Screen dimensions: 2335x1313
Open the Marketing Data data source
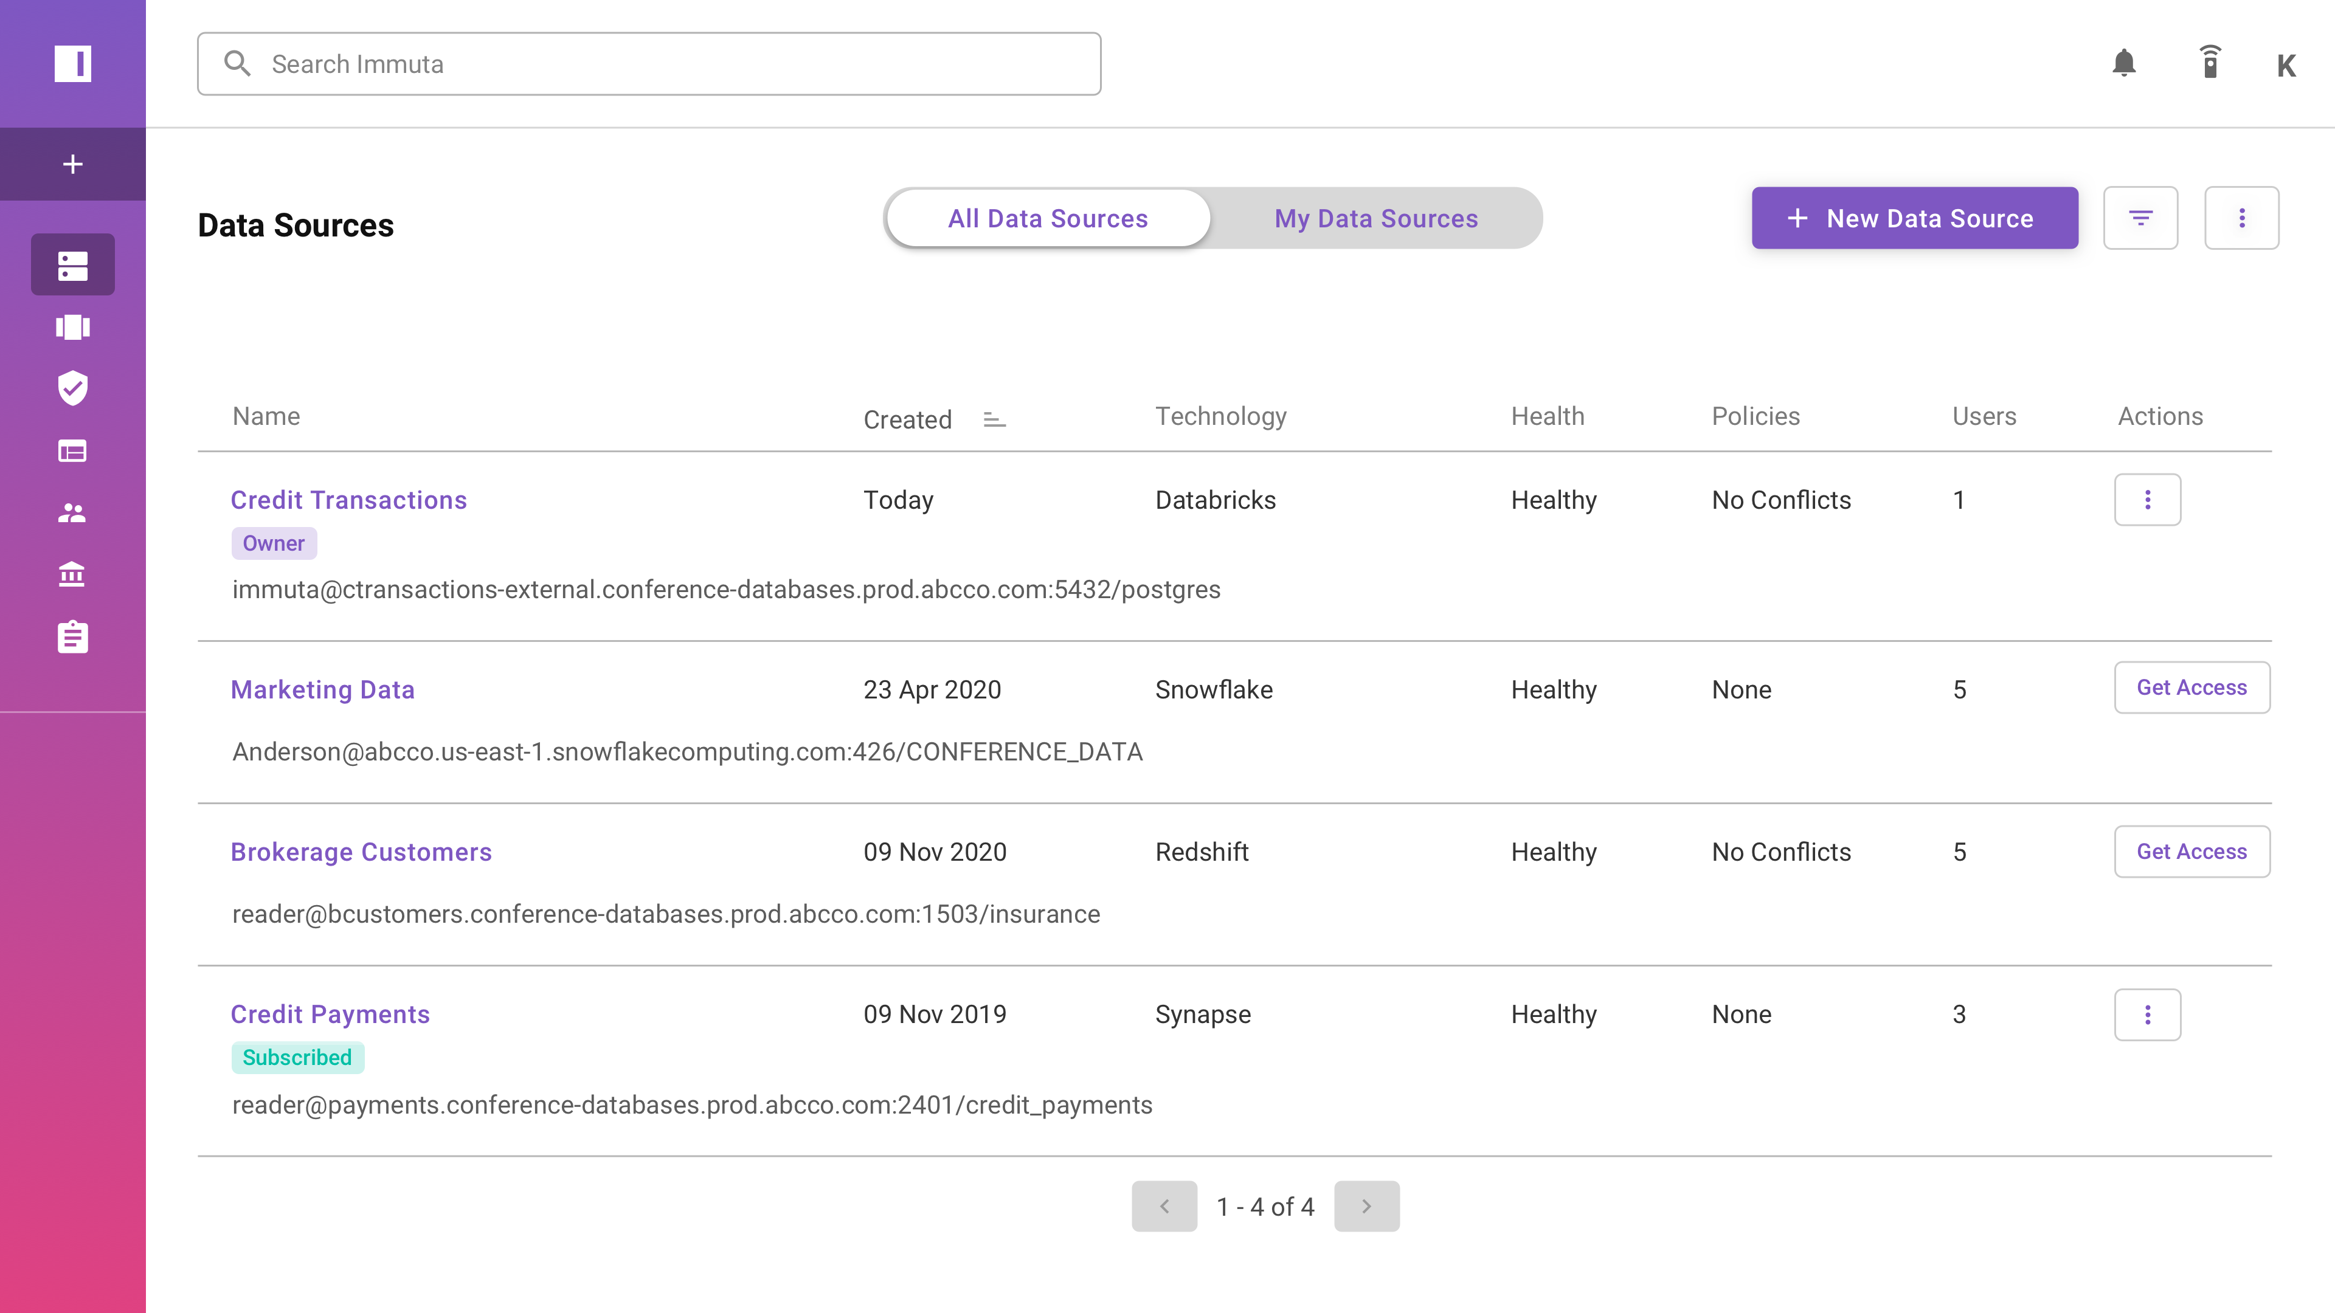[323, 689]
